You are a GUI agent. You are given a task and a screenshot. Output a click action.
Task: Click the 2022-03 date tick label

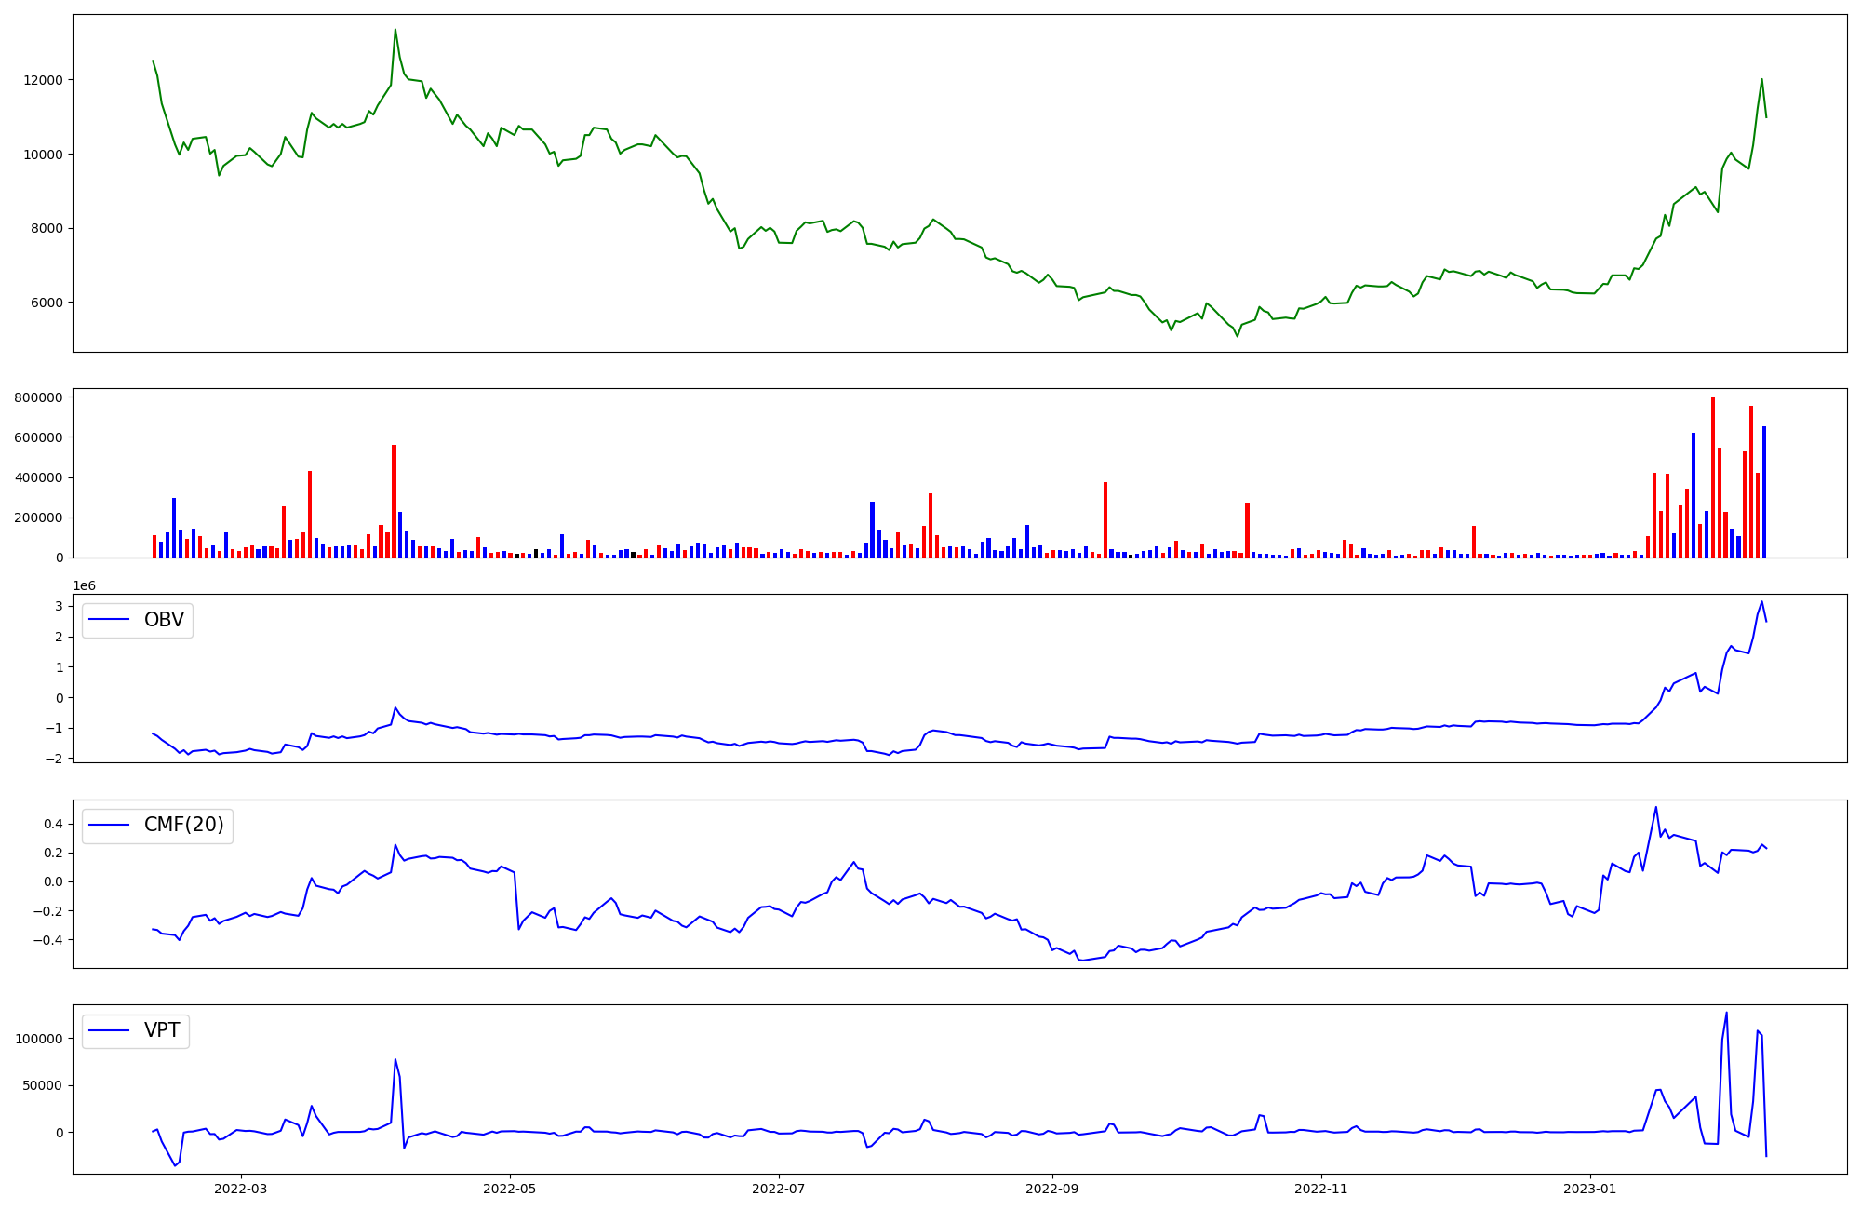coord(241,1189)
